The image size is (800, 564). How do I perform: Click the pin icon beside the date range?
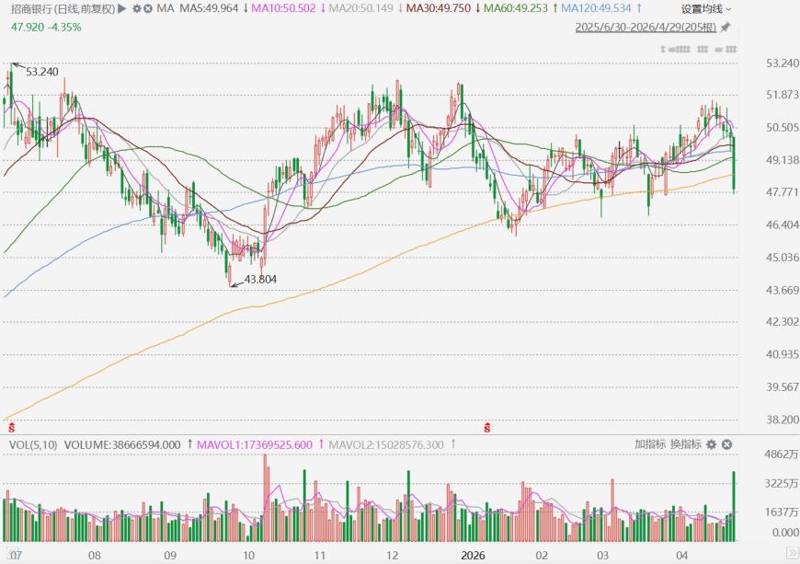(x=725, y=28)
